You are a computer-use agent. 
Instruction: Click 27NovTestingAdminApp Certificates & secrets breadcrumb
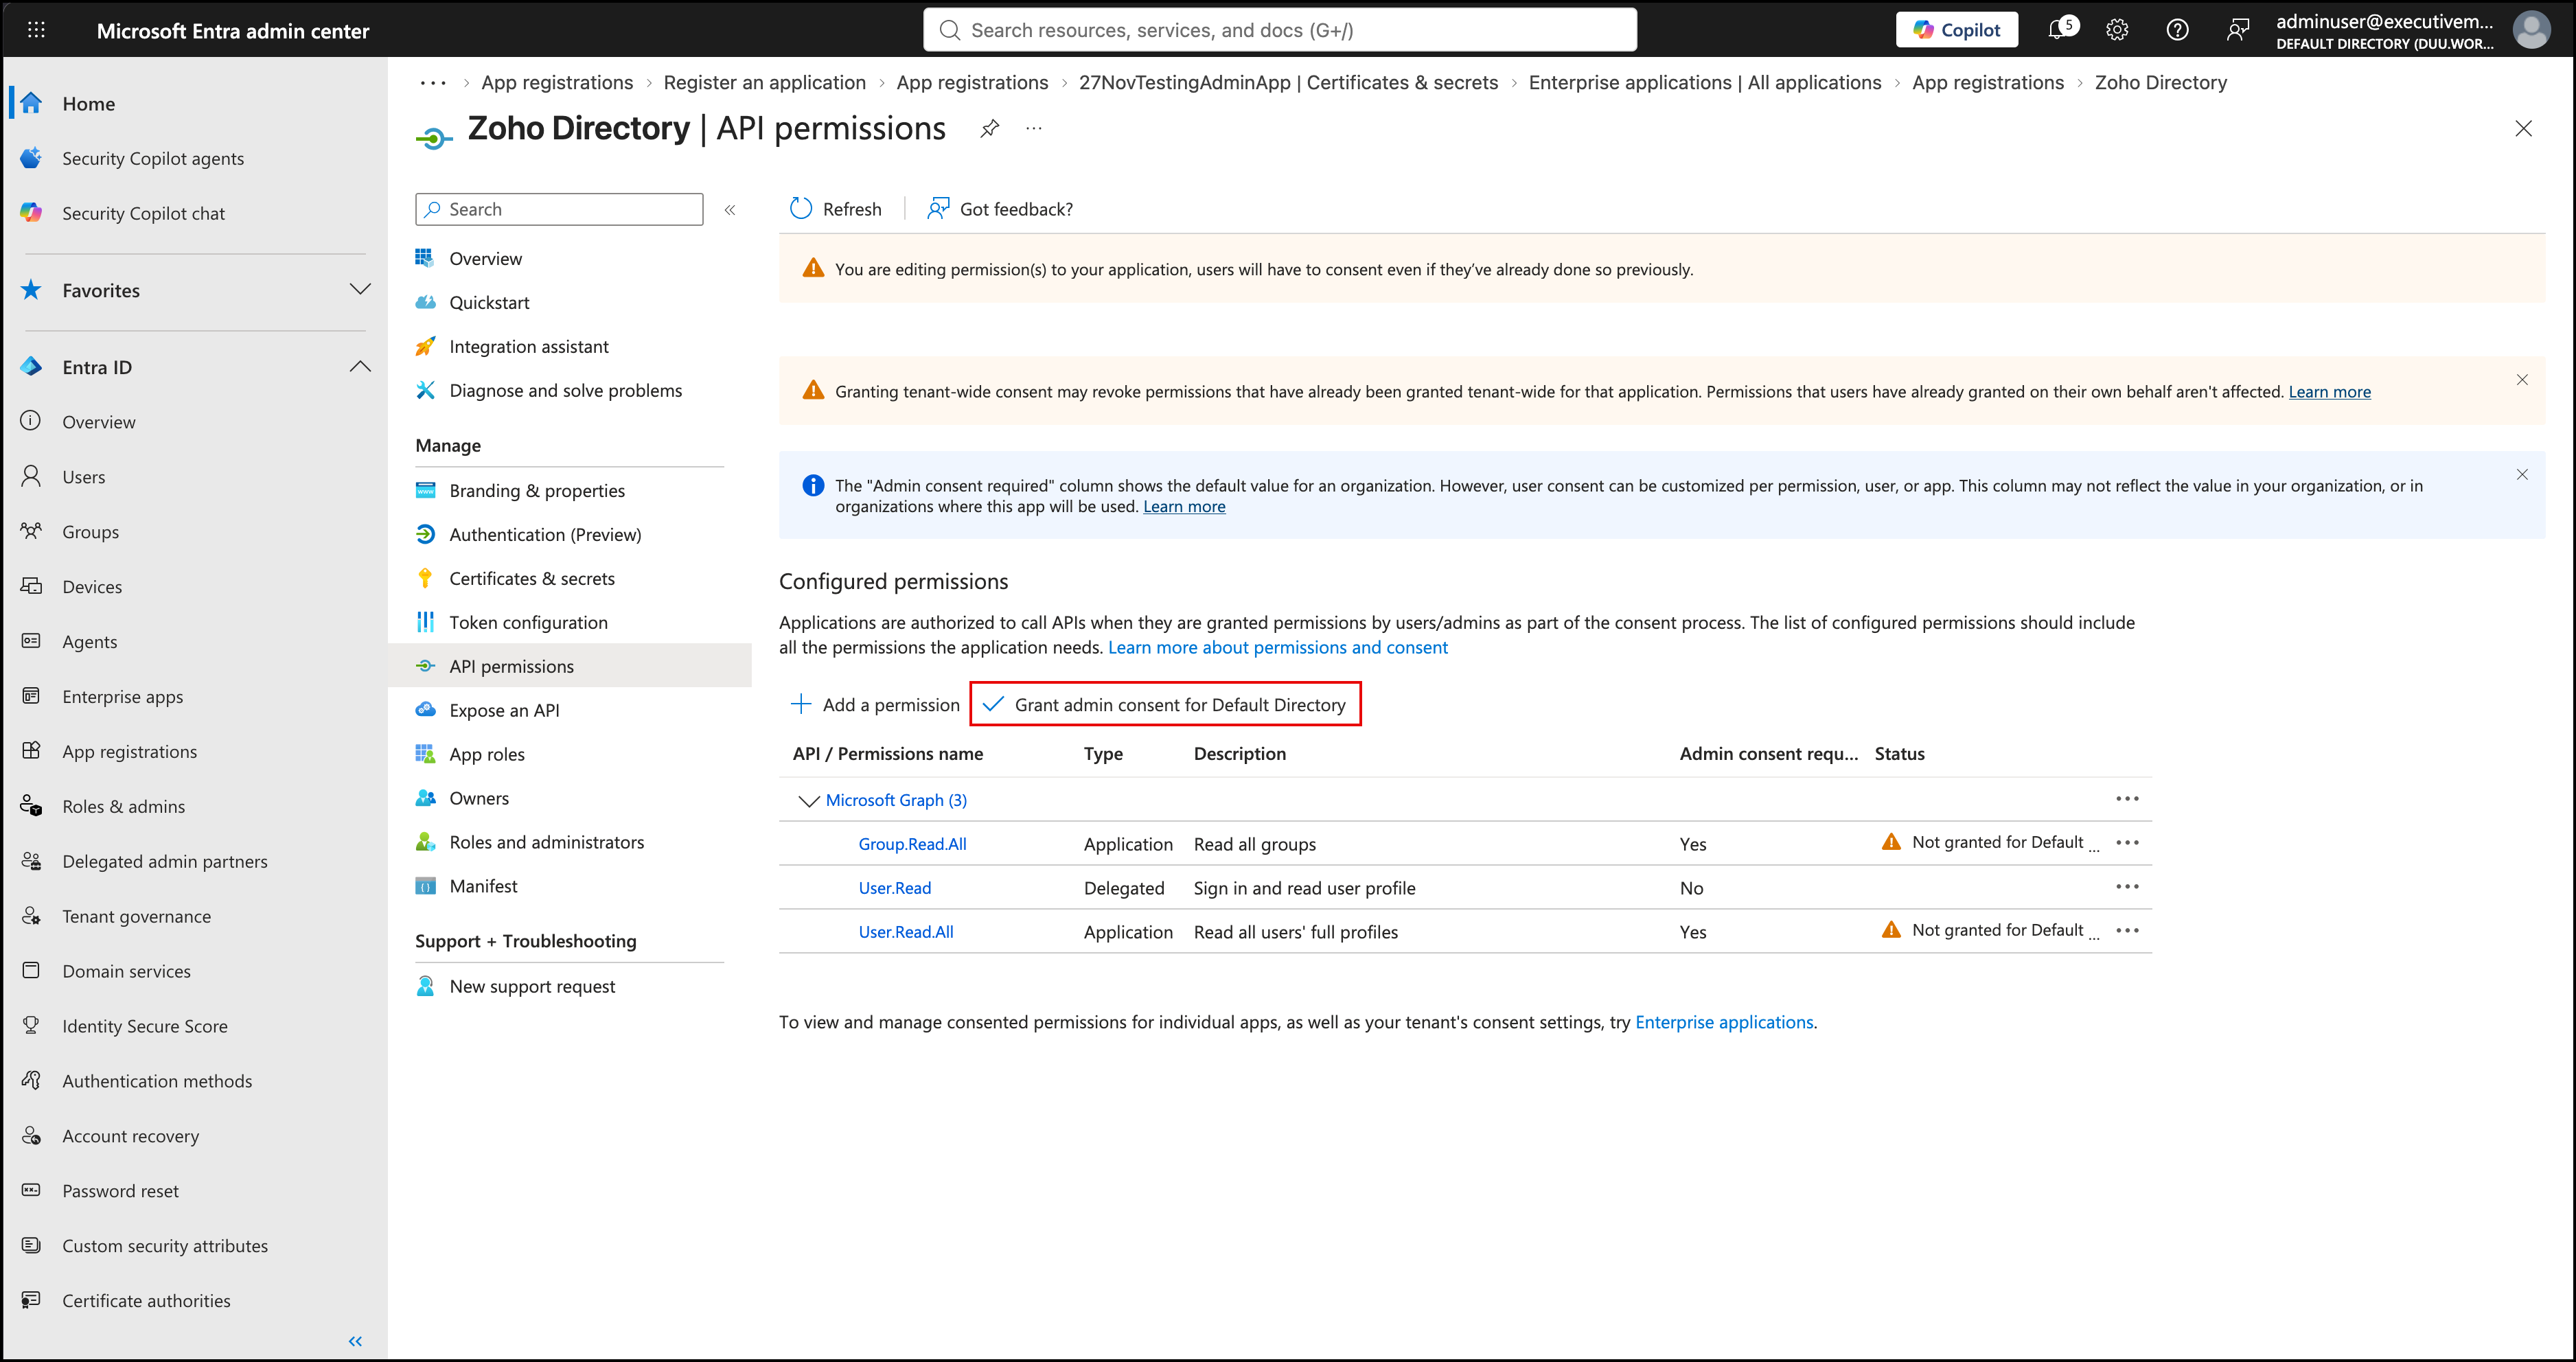[x=1288, y=83]
